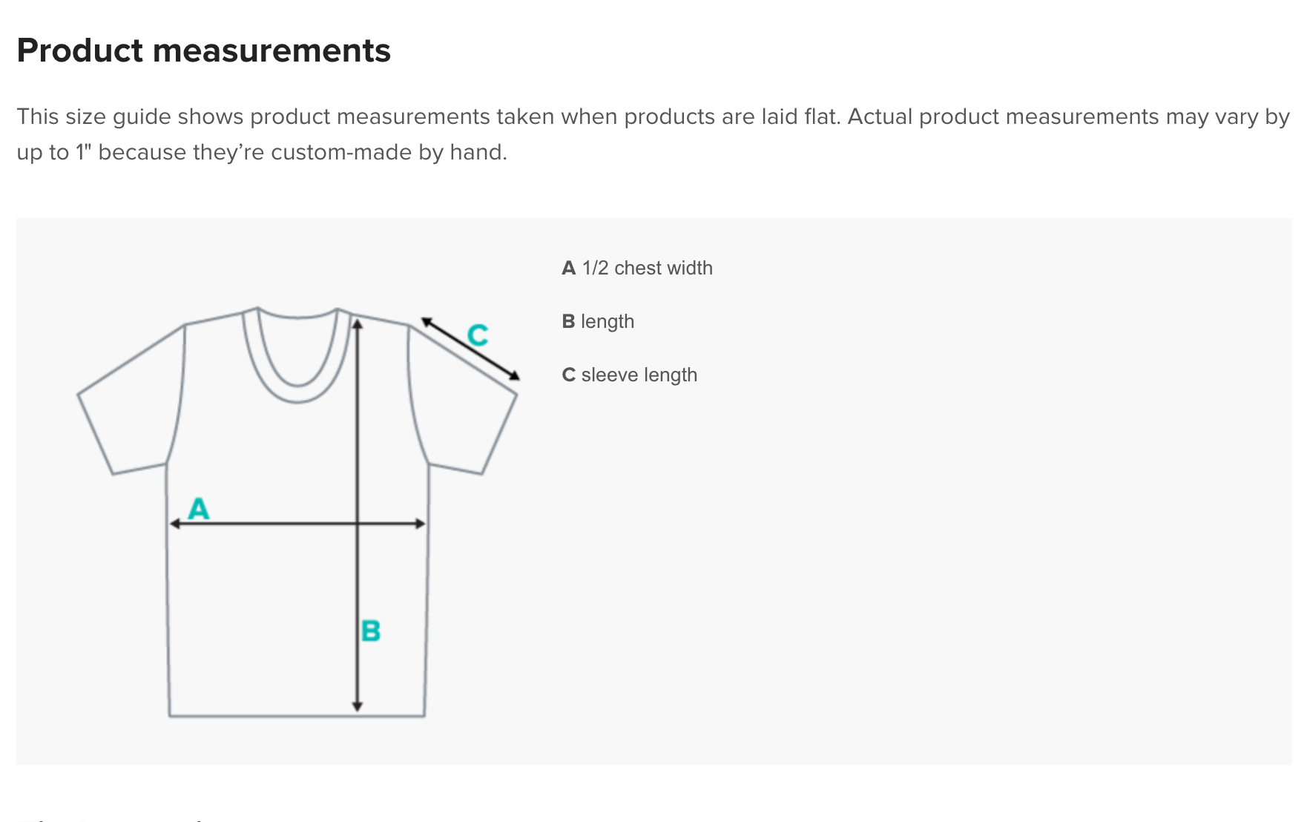The width and height of the screenshot is (1310, 822).
Task: Click the 'C sleeve length' legend label
Action: coord(629,375)
